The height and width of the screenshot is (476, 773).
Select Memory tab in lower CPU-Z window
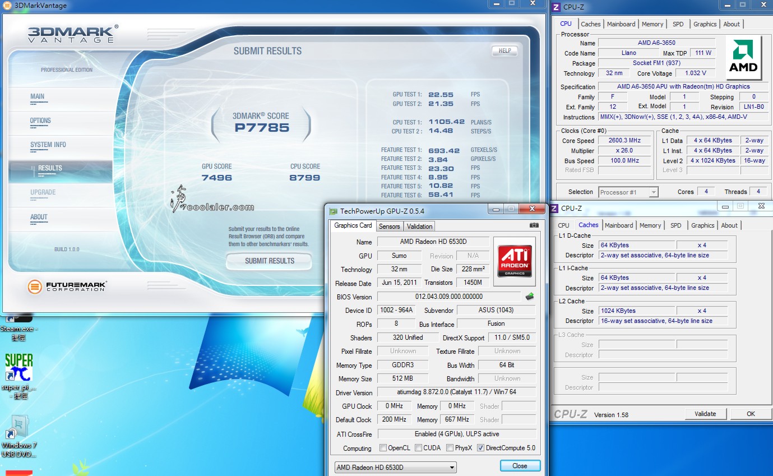pyautogui.click(x=650, y=225)
